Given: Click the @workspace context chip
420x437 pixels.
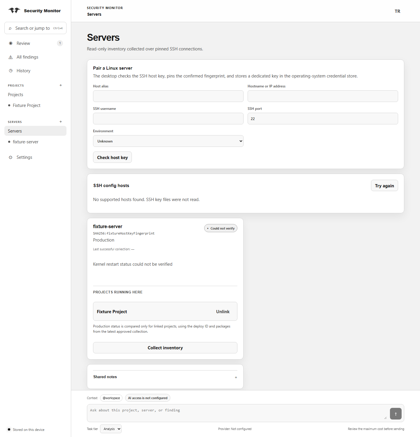Looking at the screenshot, I should coord(111,398).
